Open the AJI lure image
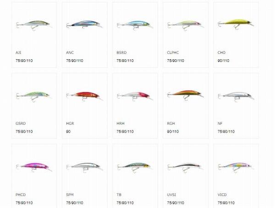This screenshot has height=208, width=275. click(34, 25)
